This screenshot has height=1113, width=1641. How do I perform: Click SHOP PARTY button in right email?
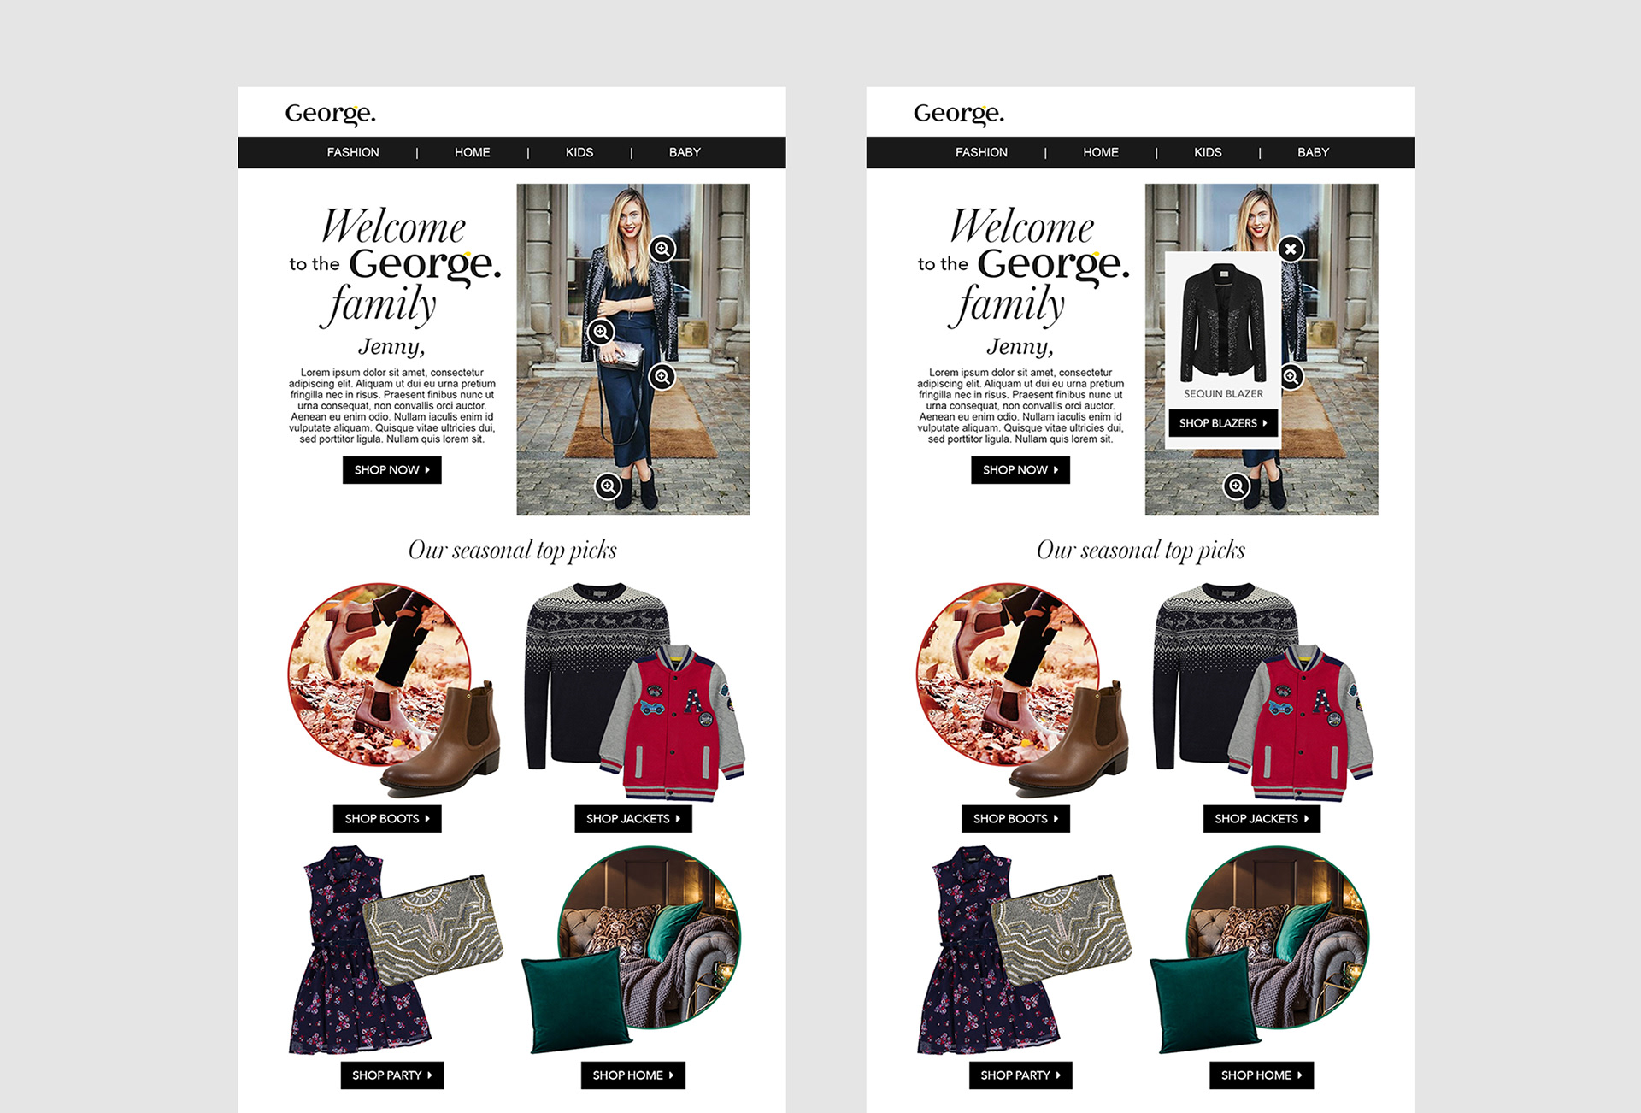point(1020,1075)
